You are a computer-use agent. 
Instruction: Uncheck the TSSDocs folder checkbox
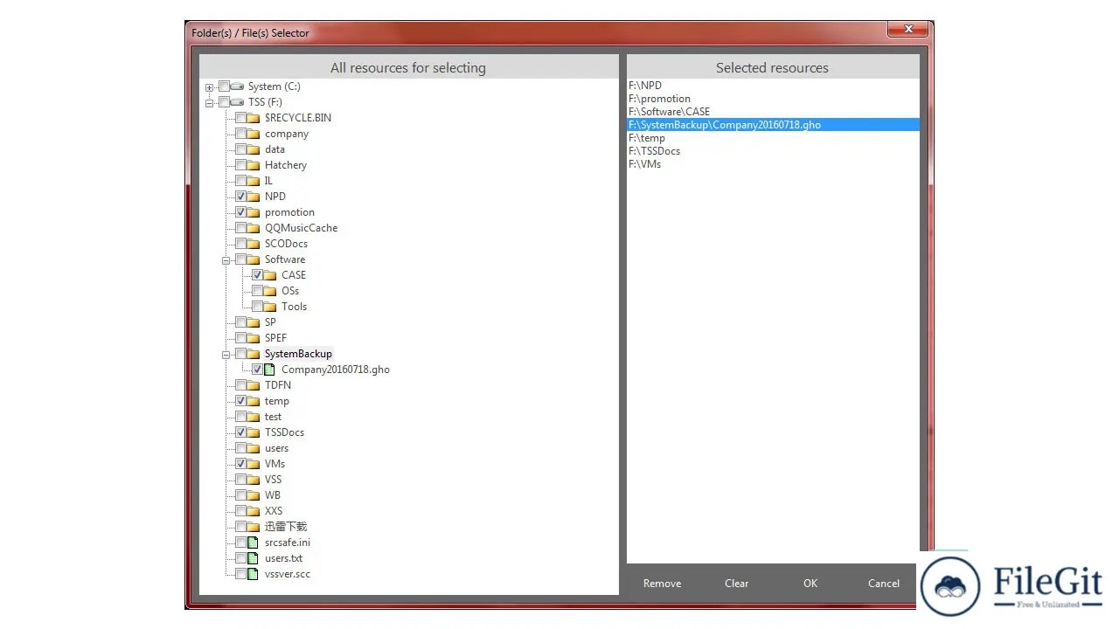(240, 432)
